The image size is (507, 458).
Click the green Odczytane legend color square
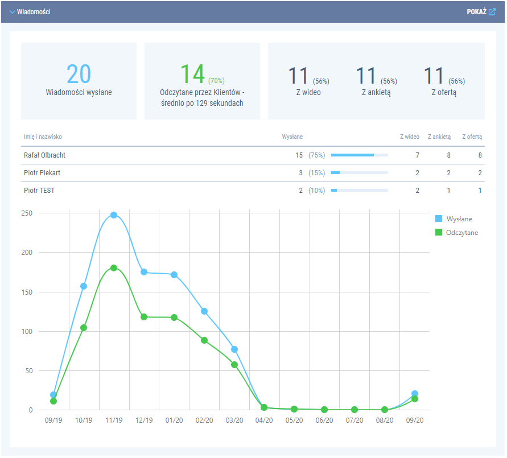tap(439, 232)
